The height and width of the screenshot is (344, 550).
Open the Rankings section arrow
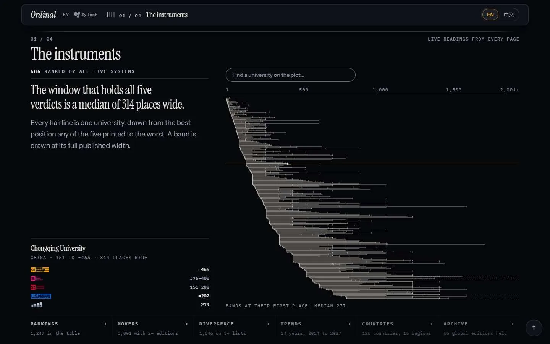pyautogui.click(x=105, y=324)
